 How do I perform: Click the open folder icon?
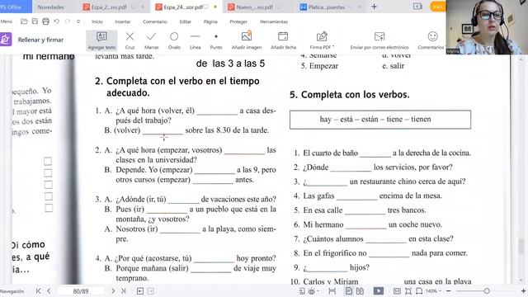pos(24,21)
